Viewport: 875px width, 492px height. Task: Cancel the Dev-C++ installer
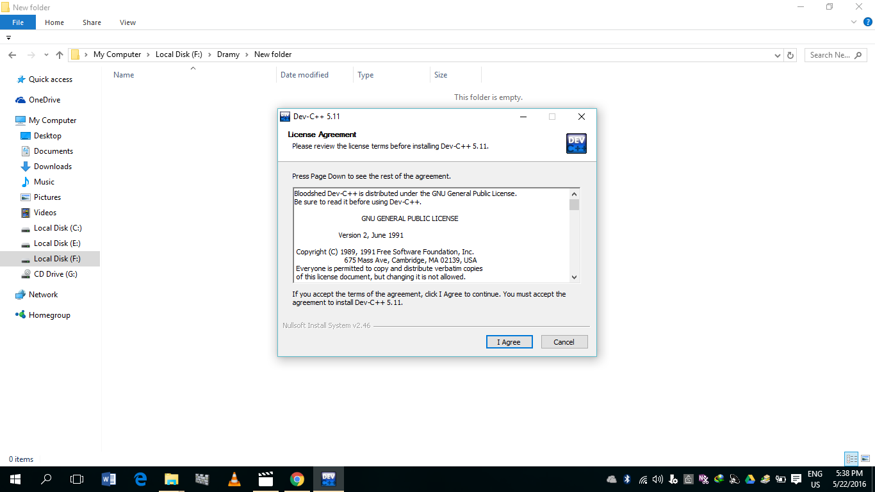564,342
